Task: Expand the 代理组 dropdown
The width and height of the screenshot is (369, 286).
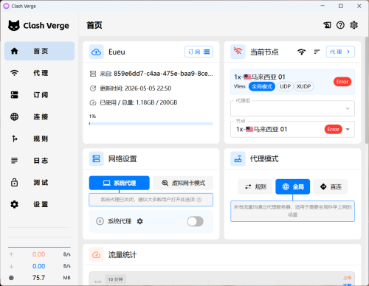Action: (x=292, y=108)
